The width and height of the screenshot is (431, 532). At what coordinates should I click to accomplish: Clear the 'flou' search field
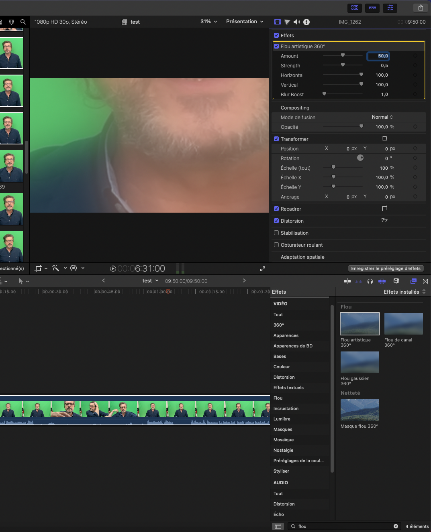pyautogui.click(x=396, y=526)
